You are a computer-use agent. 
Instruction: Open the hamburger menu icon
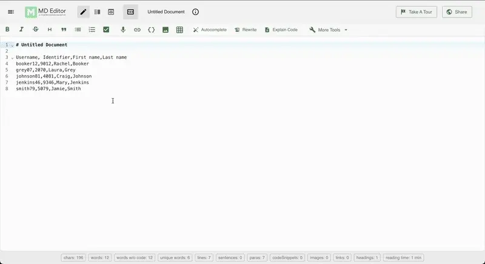point(11,12)
